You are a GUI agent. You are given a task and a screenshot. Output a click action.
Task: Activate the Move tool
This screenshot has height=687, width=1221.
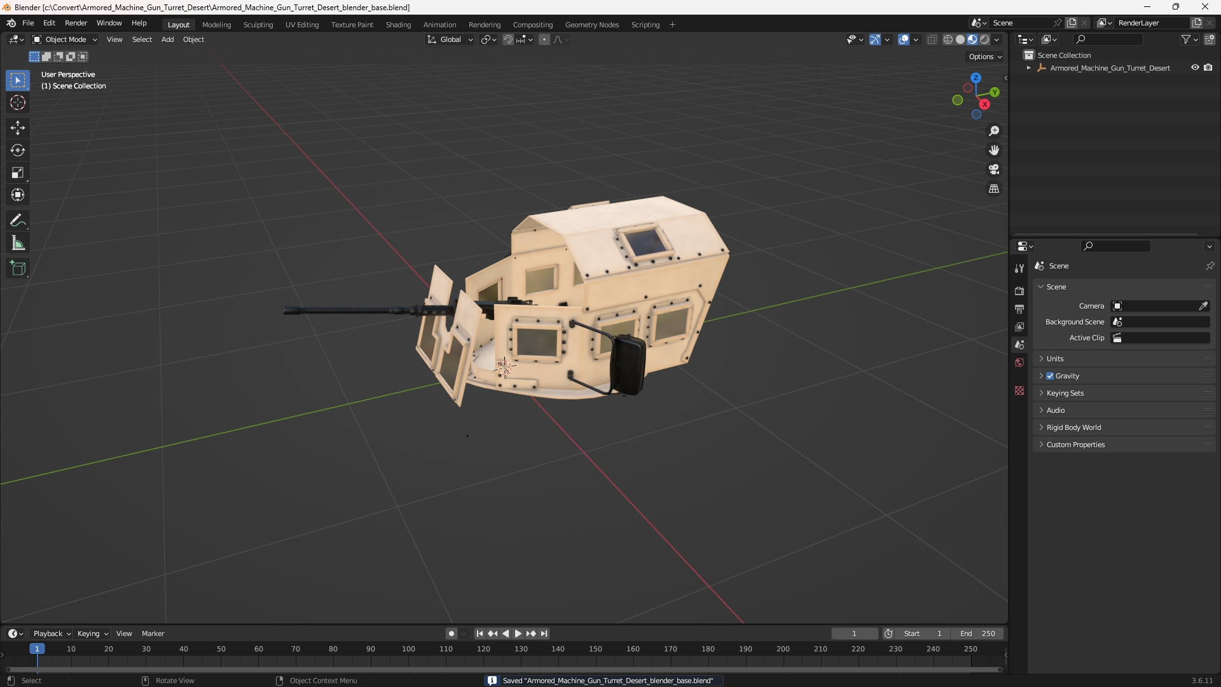(18, 128)
